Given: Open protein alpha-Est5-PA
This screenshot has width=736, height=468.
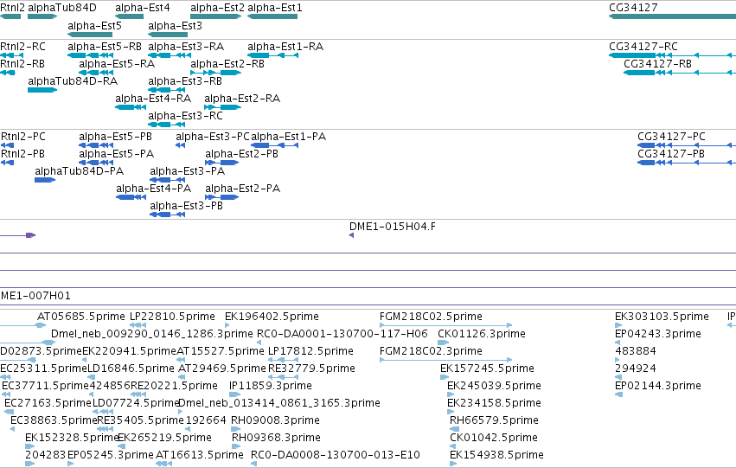Looking at the screenshot, I should (x=117, y=154).
